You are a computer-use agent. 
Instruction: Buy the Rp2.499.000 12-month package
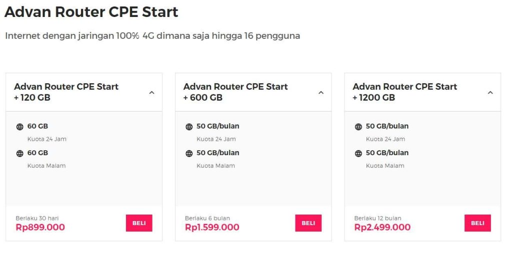point(477,223)
